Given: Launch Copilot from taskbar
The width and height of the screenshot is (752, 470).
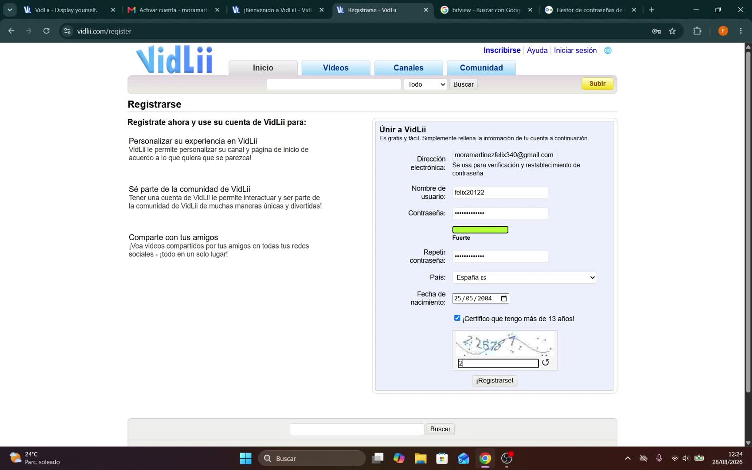Looking at the screenshot, I should 399,458.
